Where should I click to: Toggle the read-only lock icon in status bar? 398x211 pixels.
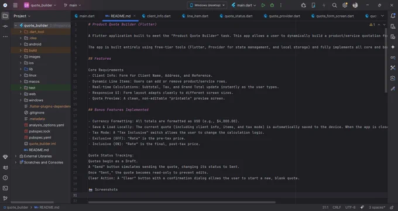pyautogui.click(x=392, y=207)
